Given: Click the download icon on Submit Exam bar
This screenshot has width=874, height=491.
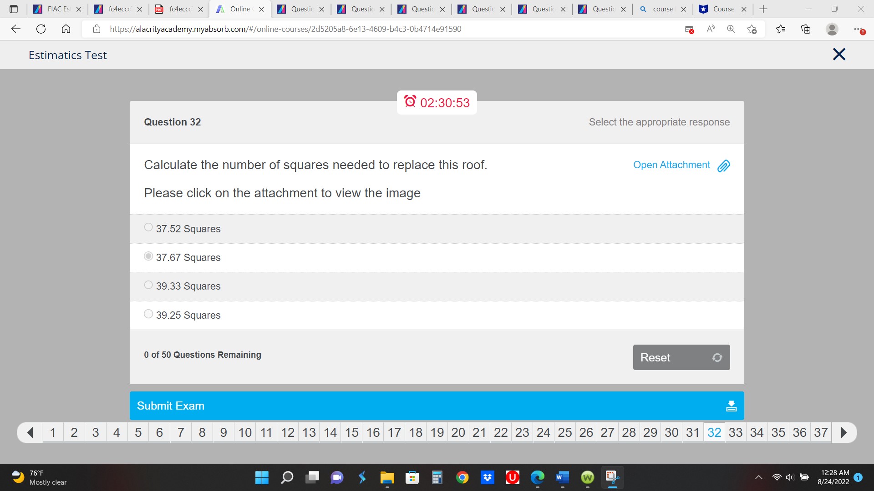Looking at the screenshot, I should point(731,405).
